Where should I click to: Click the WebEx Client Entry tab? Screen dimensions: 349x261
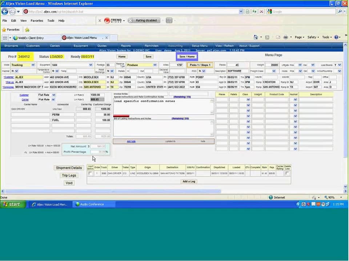point(37,38)
